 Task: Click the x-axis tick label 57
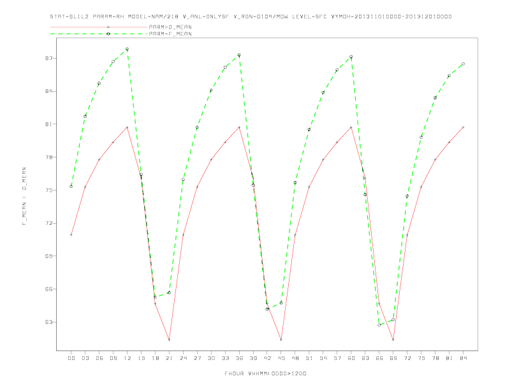pyautogui.click(x=337, y=358)
